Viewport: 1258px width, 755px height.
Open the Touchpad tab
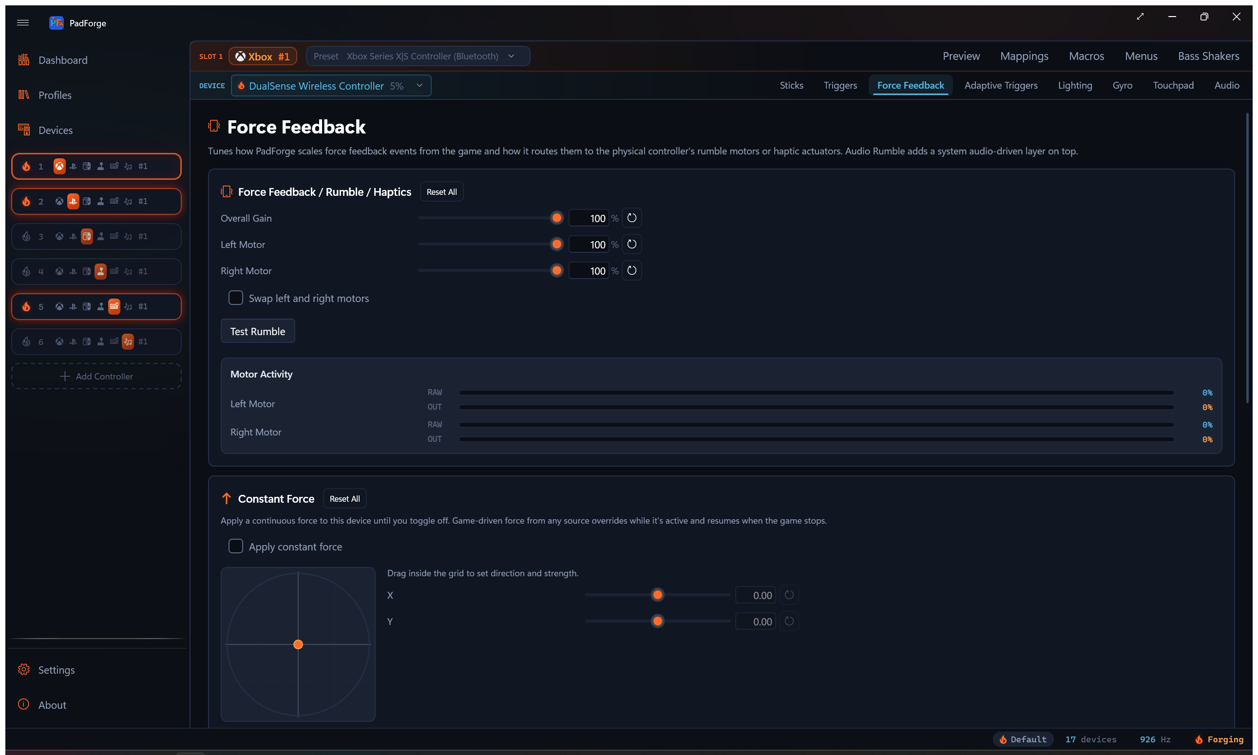[1173, 85]
